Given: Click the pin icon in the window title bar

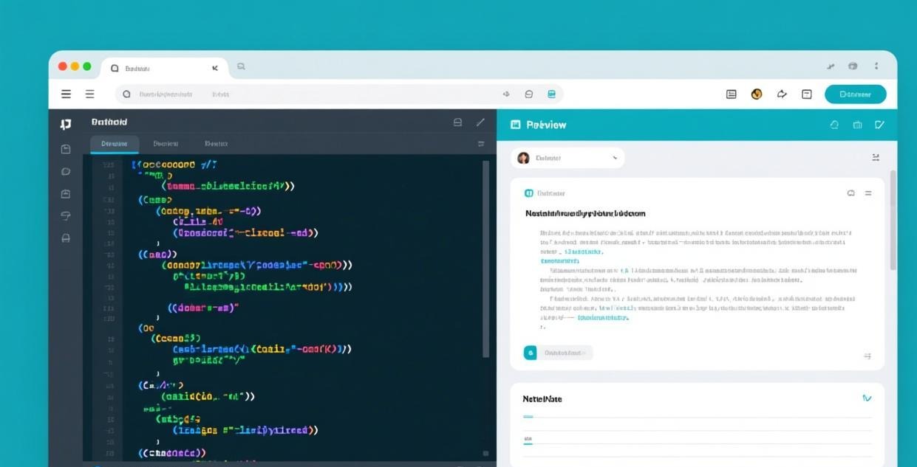Looking at the screenshot, I should pyautogui.click(x=831, y=66).
